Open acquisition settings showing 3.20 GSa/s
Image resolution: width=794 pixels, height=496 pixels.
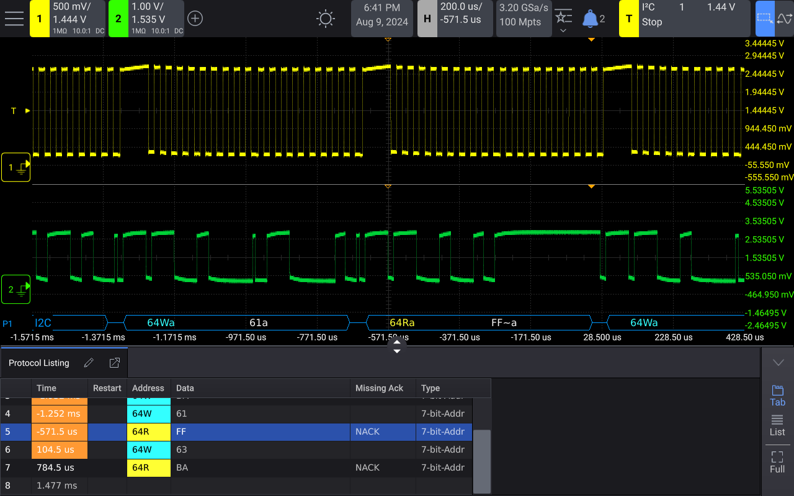pyautogui.click(x=524, y=19)
